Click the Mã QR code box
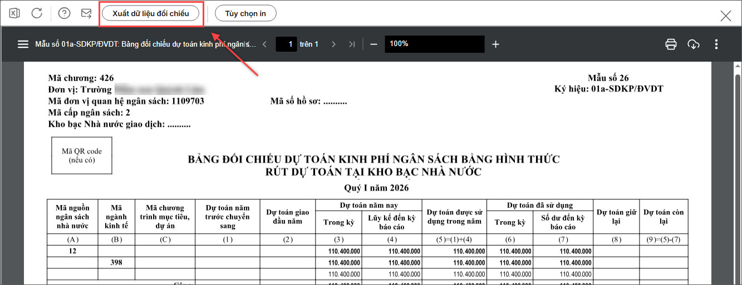The width and height of the screenshot is (742, 285). point(82,156)
